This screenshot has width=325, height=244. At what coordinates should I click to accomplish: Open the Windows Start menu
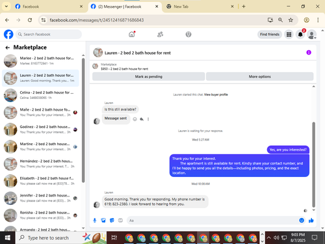pyautogui.click(x=8, y=237)
